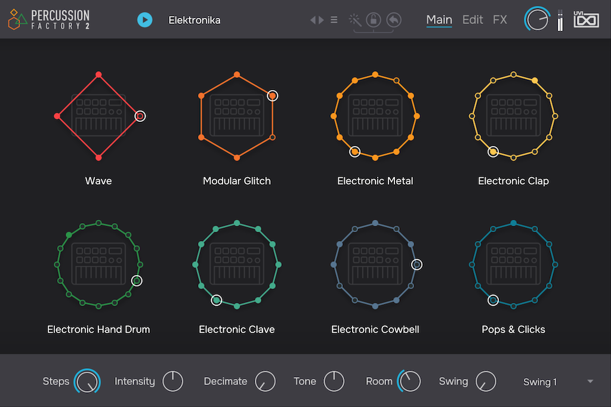Switch to the Main tab
This screenshot has height=407, width=611.
439,20
